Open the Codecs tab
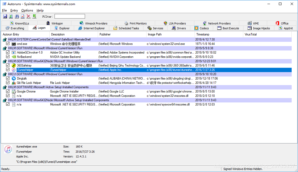Image resolution: width=298 pixels, height=172 pixels. pos(202,28)
